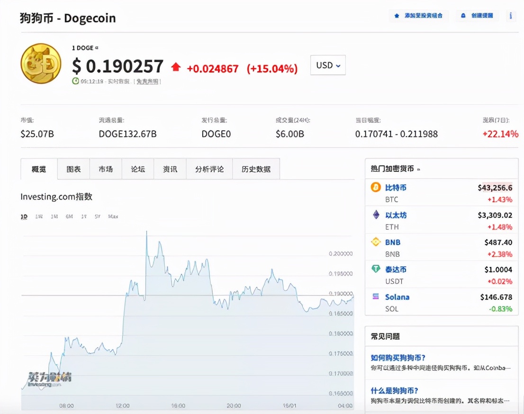Click the create alert bell button

(x=478, y=16)
